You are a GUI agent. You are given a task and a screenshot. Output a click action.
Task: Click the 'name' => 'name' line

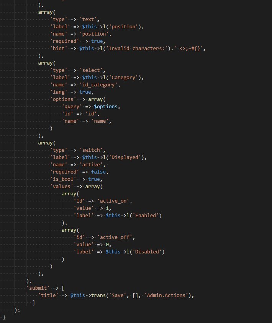[87, 121]
